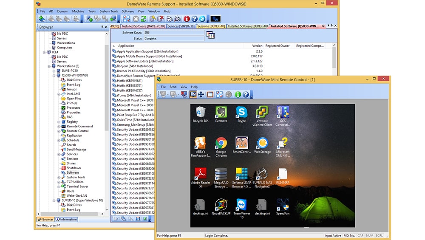Open the System Tools menu
The width and height of the screenshot is (425, 240).
[108, 11]
